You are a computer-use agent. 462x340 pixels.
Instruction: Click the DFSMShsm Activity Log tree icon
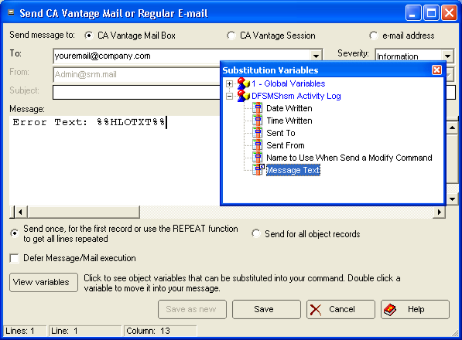(243, 96)
